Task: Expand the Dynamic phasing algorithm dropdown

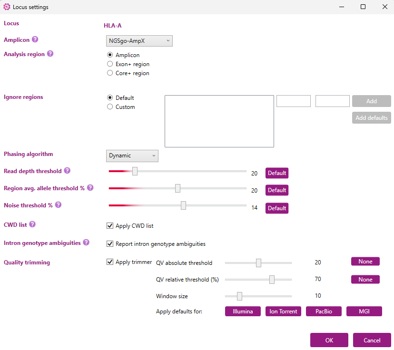Action: [132, 156]
